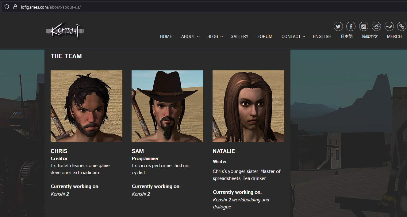Click 'Kenshi 2 worldbuilding and dialogue' text
The width and height of the screenshot is (407, 217).
click(241, 203)
